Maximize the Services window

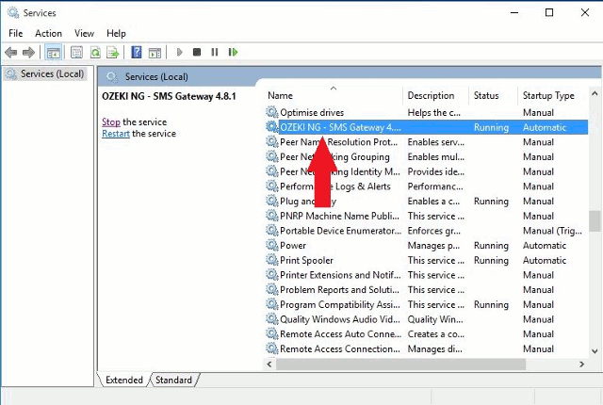549,12
